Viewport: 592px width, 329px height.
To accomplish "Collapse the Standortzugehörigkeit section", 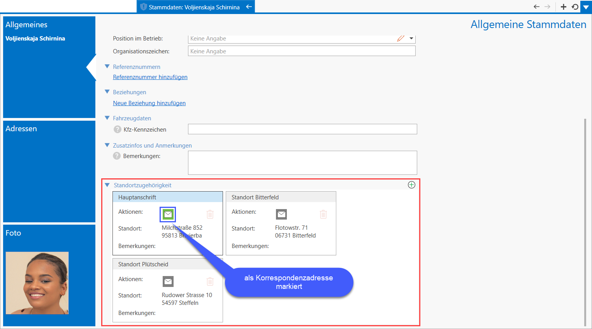I will (x=107, y=185).
